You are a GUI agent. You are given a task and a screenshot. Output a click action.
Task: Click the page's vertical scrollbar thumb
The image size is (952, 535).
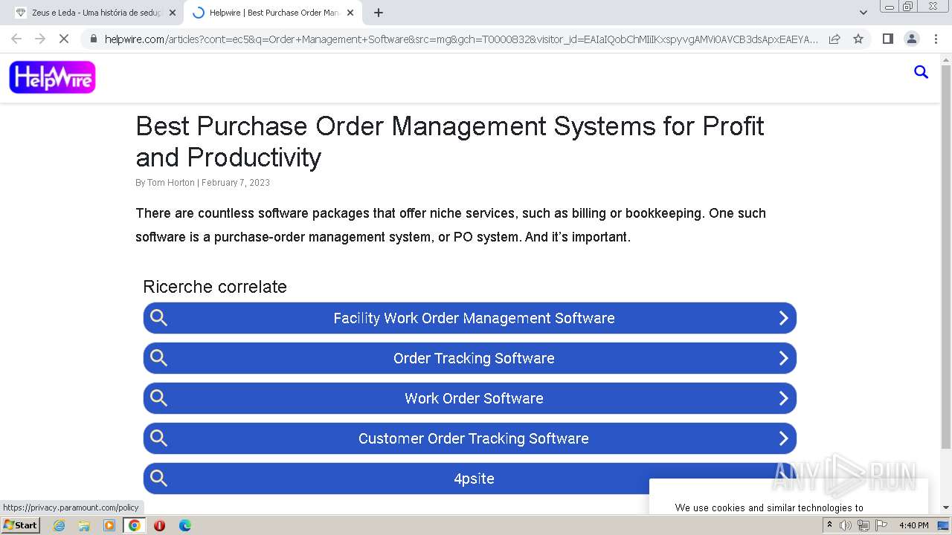[x=946, y=256]
